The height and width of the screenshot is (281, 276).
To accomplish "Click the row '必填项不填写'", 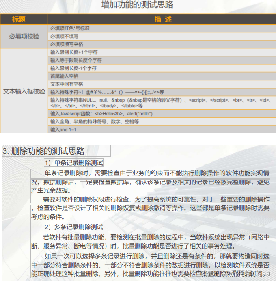I will pyautogui.click(x=162, y=36).
